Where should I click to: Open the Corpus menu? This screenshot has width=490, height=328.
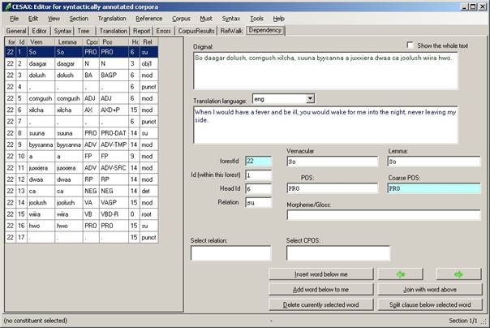pos(181,18)
